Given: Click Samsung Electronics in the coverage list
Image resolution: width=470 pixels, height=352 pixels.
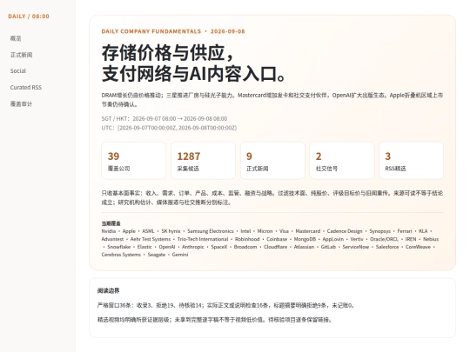Looking at the screenshot, I should click(x=211, y=231).
